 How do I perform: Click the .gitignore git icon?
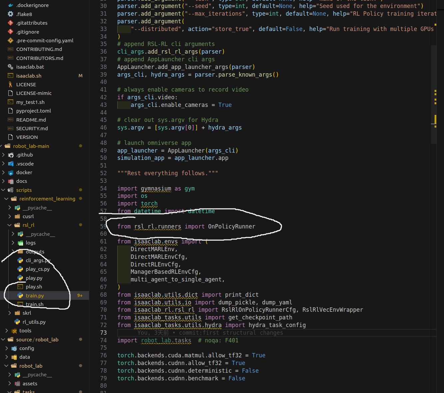[x=10, y=32]
